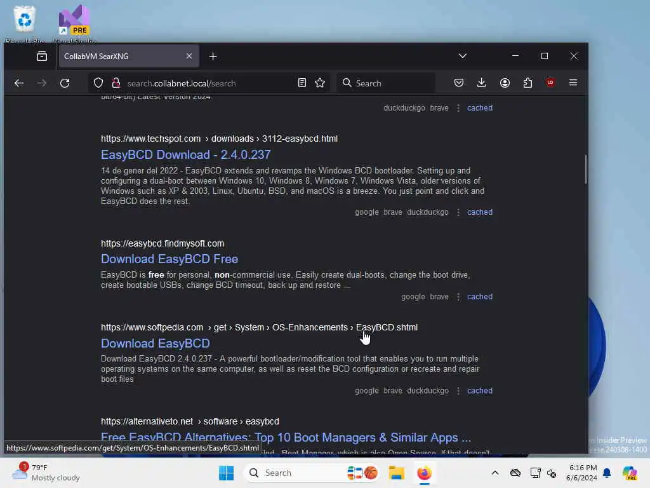Open Free EasyBCD Alternatives result link

click(286, 437)
